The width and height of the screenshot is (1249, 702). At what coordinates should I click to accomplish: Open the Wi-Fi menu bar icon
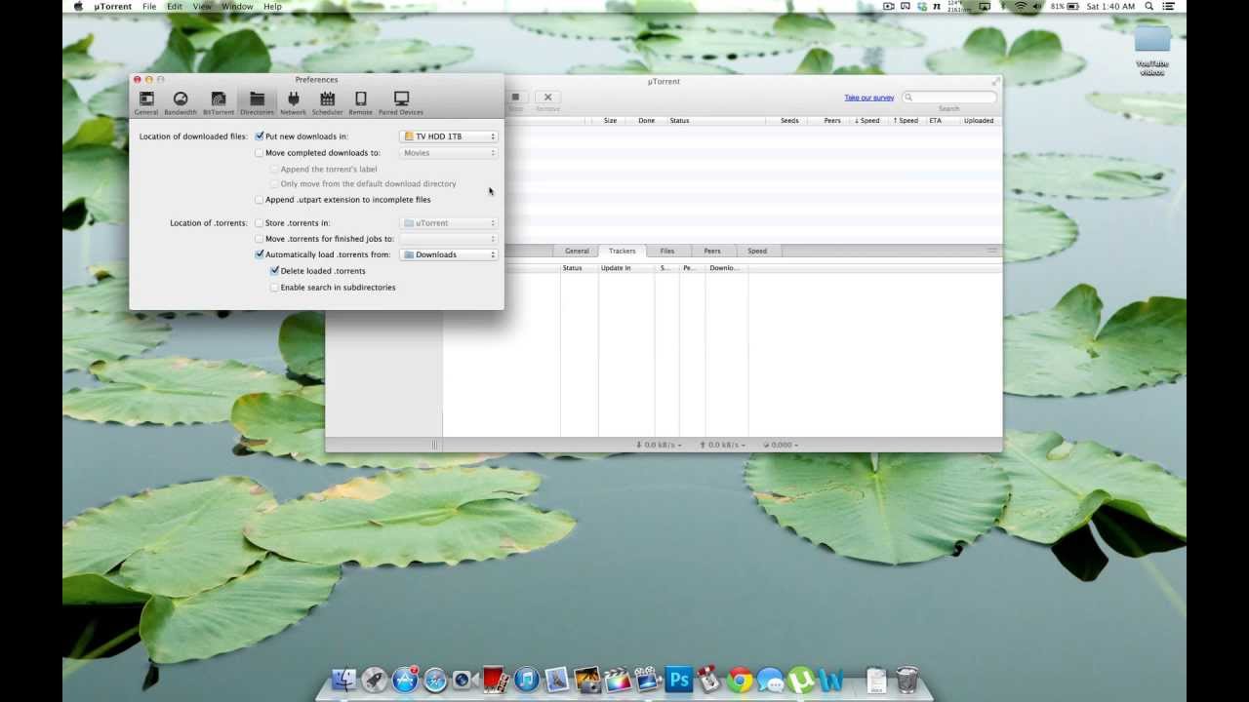[x=1021, y=6]
